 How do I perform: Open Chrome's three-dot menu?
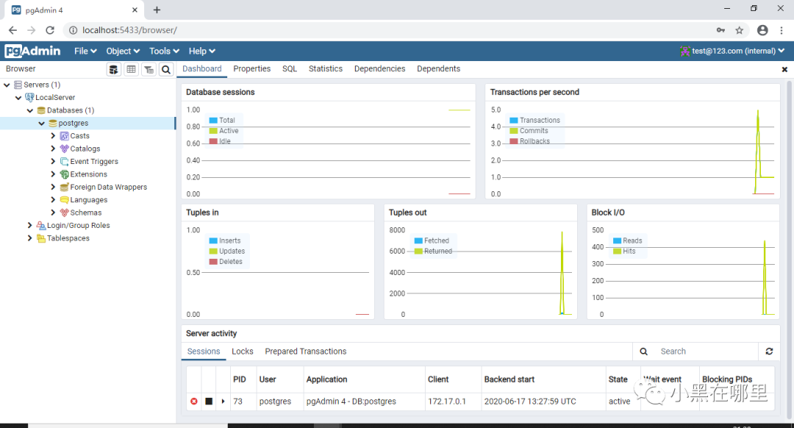[x=782, y=30]
